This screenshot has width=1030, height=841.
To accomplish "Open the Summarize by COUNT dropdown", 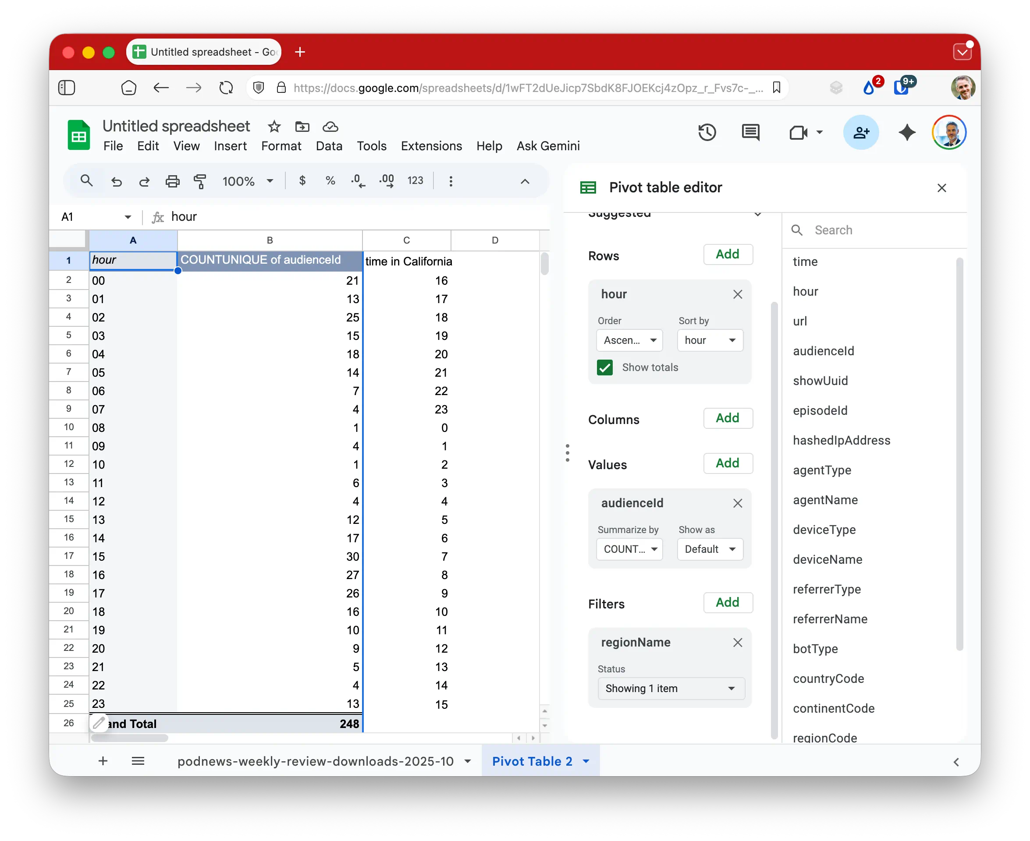I will tap(629, 549).
